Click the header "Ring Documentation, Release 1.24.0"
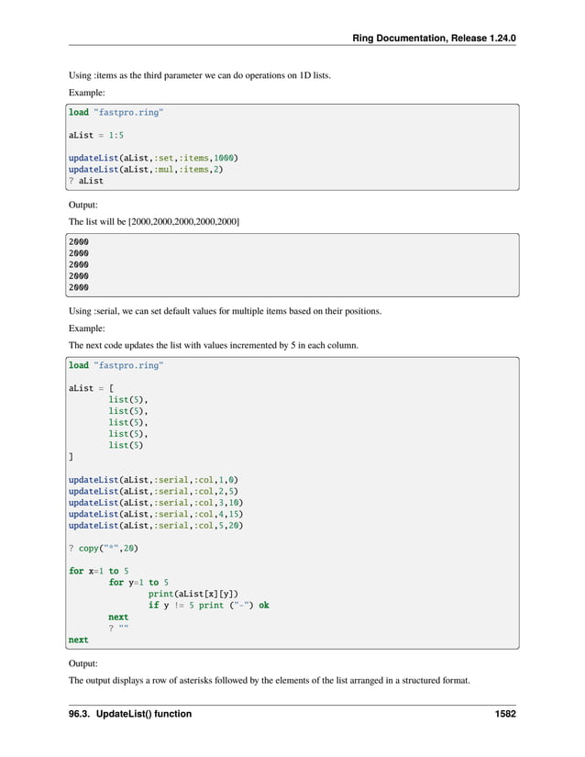This screenshot has width=585, height=757. [434, 39]
